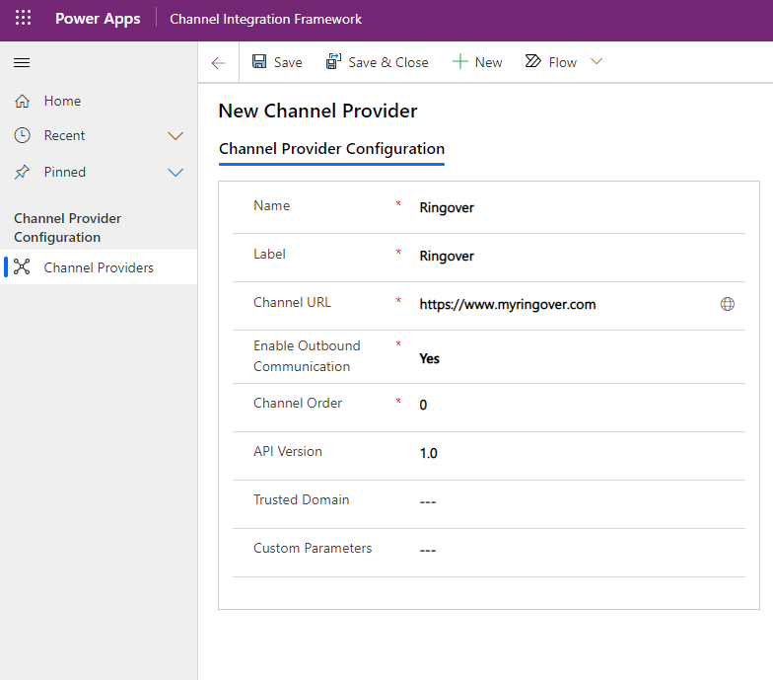The image size is (773, 680).
Task: Click Channel Provider Configuration sidebar group header
Action: [67, 227]
